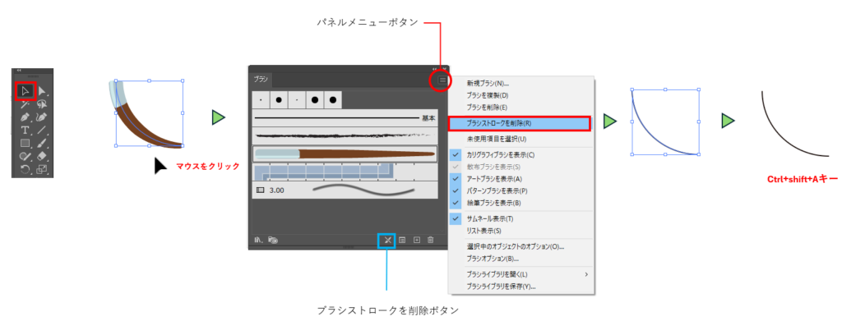Screen dimensions: 842x321
Task: Collapse the toolbar with double-arrow
Action: (18, 71)
